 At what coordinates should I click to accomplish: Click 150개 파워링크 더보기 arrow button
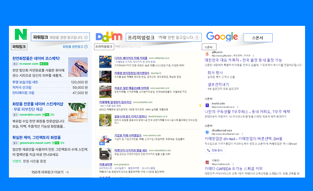pyautogui.click(x=50, y=172)
